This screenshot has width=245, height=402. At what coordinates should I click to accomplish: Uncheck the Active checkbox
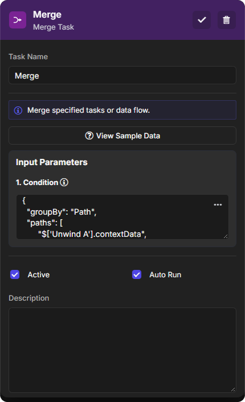pos(15,274)
